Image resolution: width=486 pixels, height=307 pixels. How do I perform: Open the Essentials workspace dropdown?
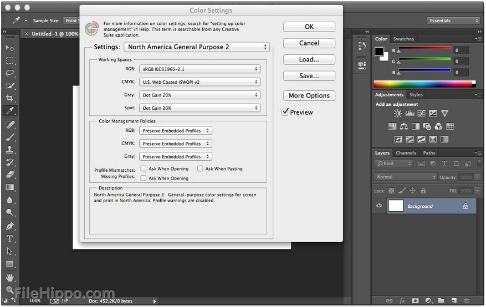454,21
